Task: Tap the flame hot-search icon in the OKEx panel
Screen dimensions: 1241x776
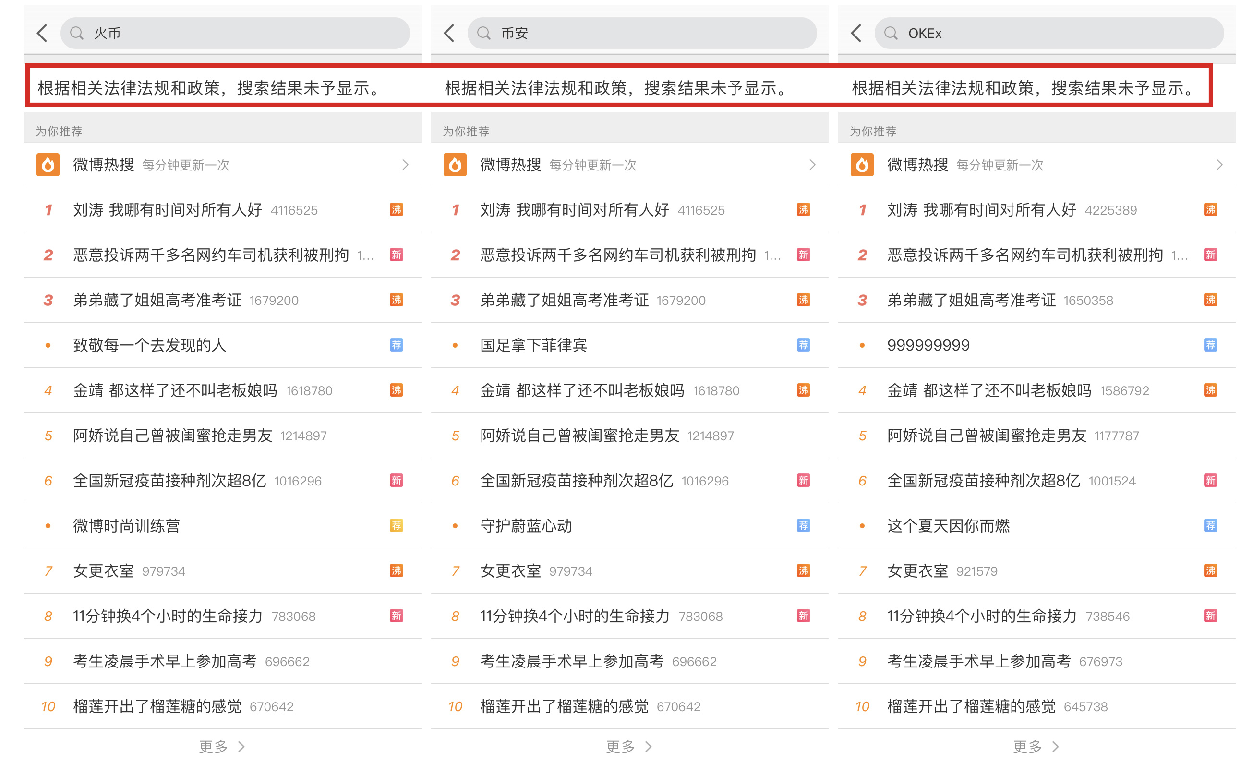Action: pyautogui.click(x=861, y=165)
